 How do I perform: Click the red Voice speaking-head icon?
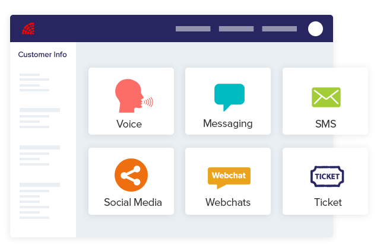(x=134, y=96)
